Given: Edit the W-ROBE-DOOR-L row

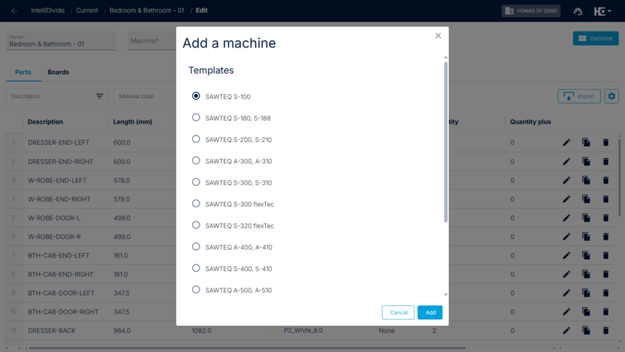Looking at the screenshot, I should [567, 218].
